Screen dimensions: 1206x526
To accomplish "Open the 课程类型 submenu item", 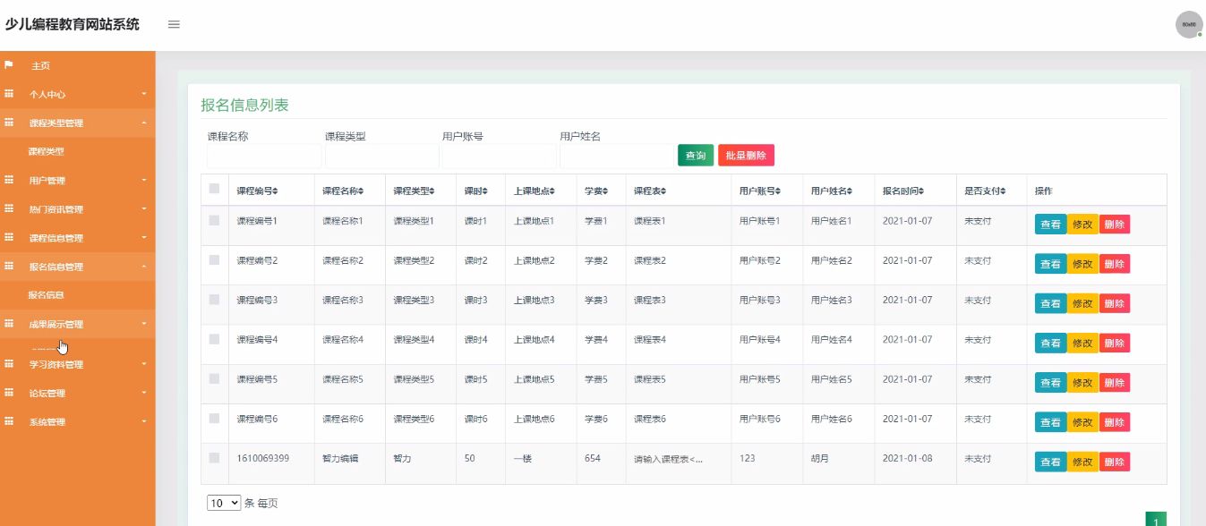I will (x=46, y=151).
